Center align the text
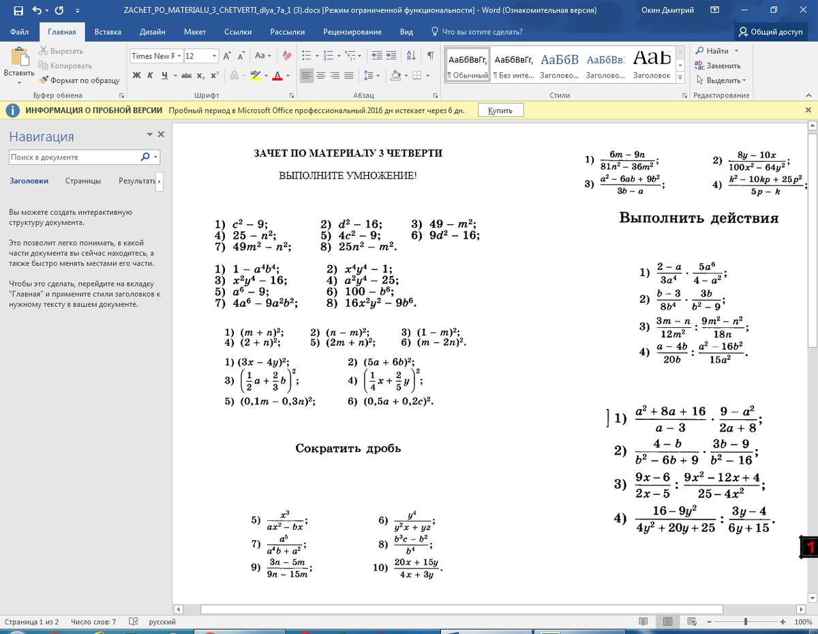818x634 pixels. point(321,76)
